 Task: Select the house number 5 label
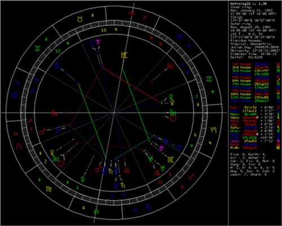(x=170, y=175)
